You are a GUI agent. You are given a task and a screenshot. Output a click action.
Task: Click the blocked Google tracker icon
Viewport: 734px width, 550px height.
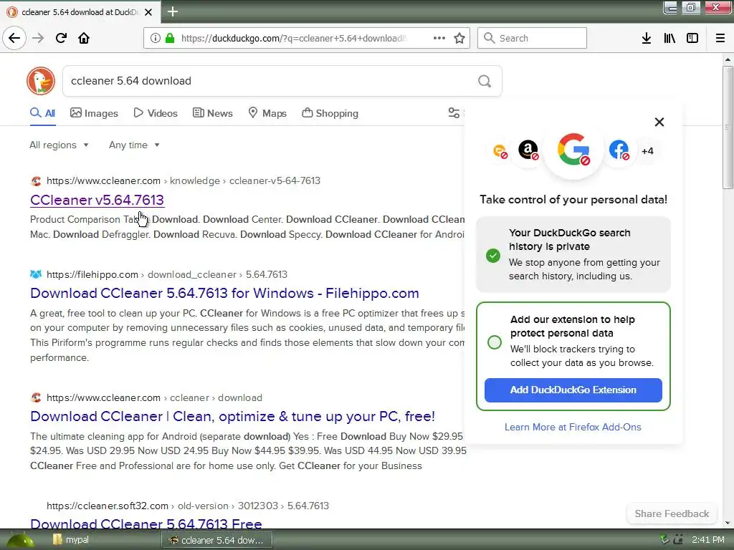[x=573, y=150]
